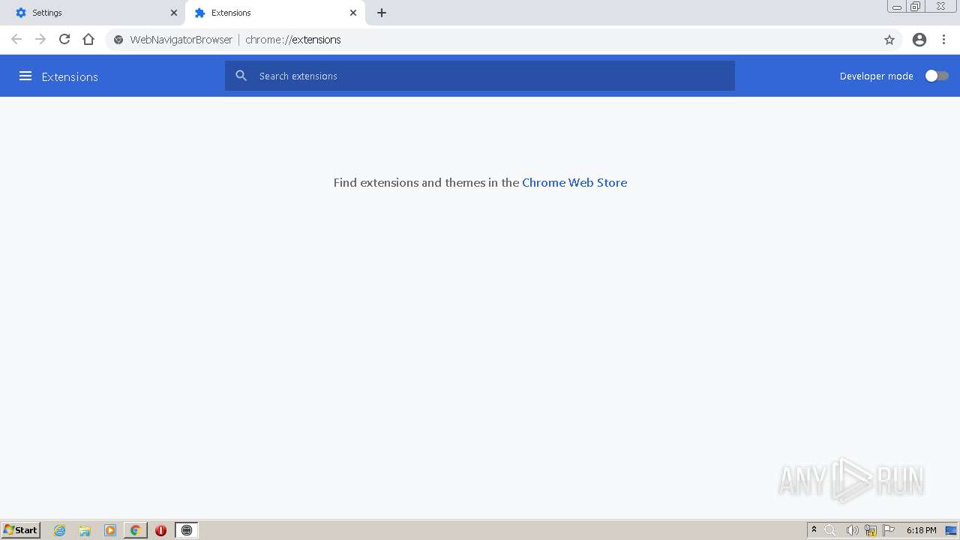Screen dimensions: 960x540
Task: Click the 6:18 PM clock
Action: click(921, 530)
